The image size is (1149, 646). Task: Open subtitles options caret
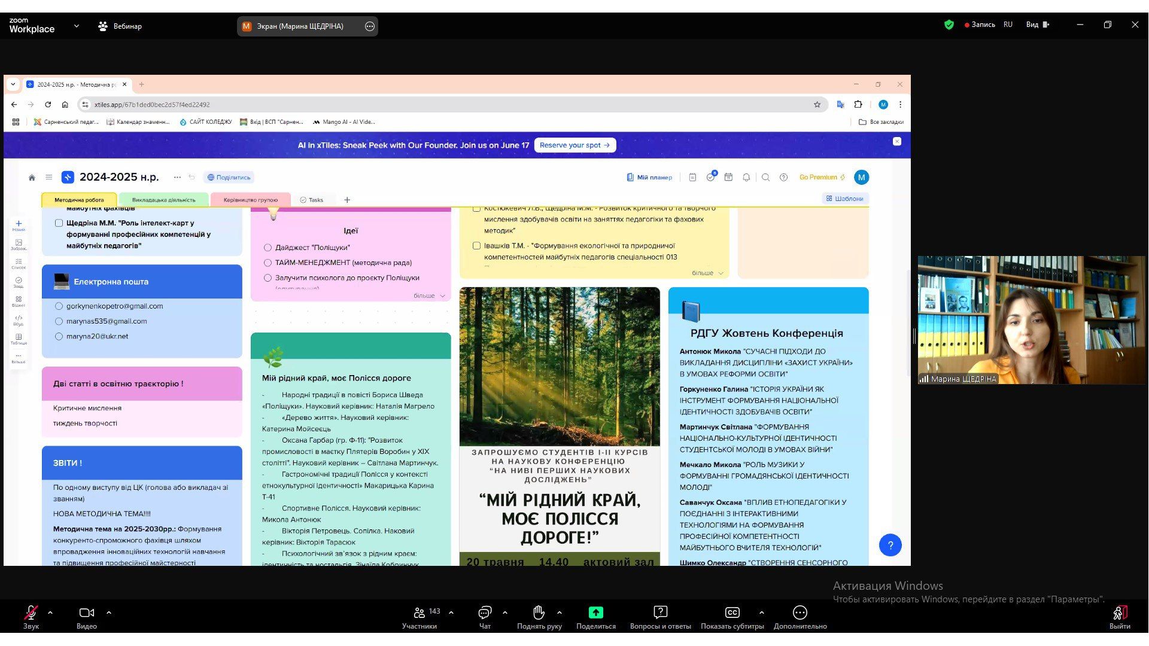[x=761, y=613]
